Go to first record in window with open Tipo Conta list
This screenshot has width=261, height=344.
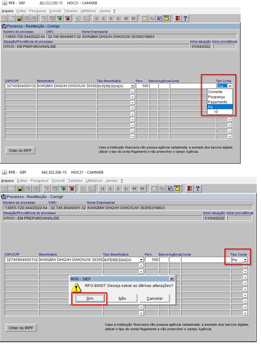tap(96, 19)
